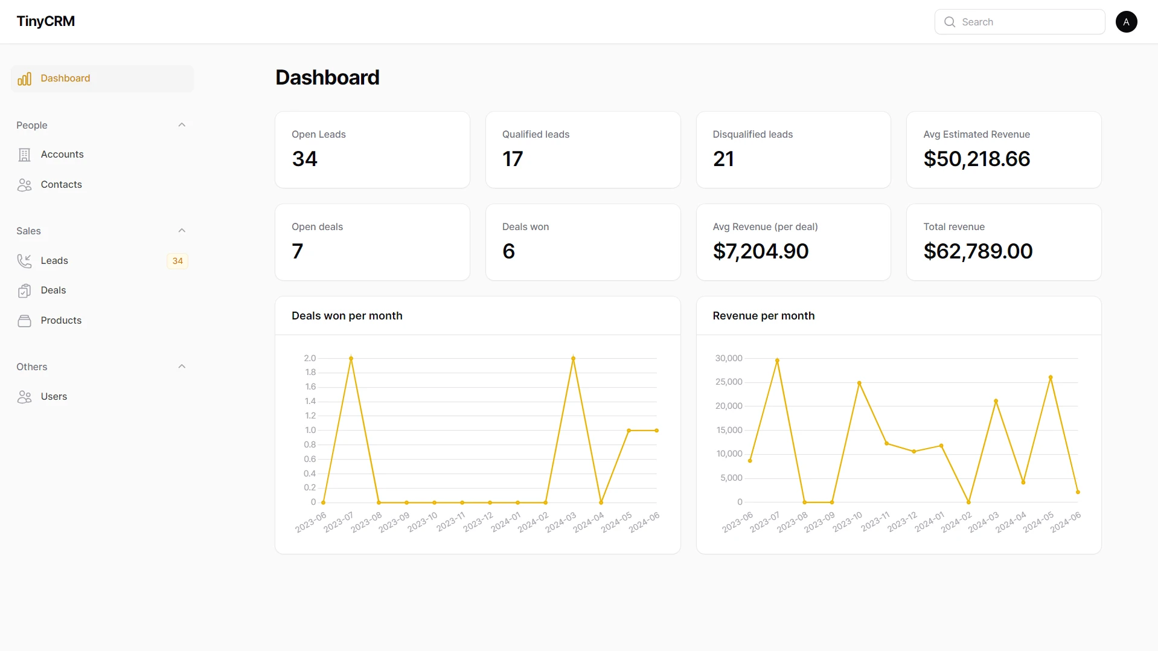Open the Leads menu item
This screenshot has height=651, width=1158.
[x=102, y=261]
